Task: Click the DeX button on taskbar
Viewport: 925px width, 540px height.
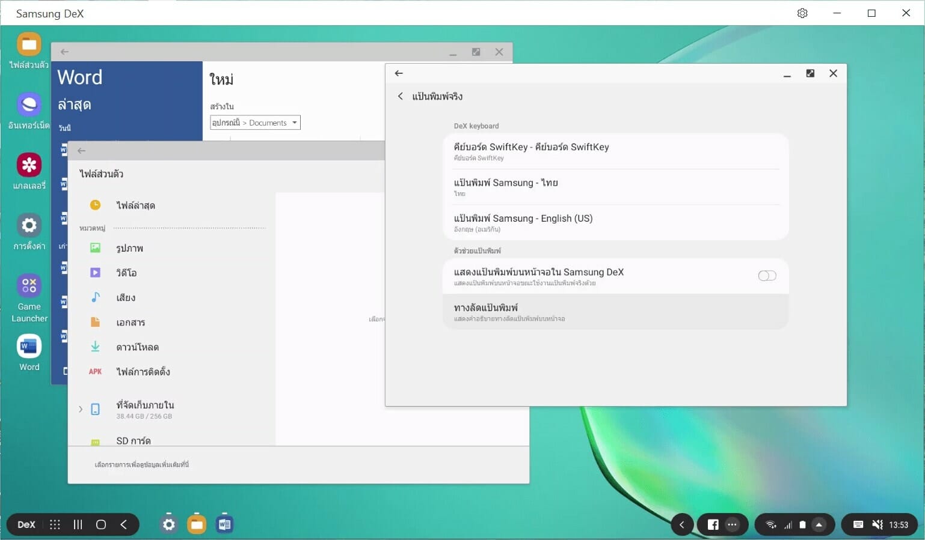Action: point(26,524)
